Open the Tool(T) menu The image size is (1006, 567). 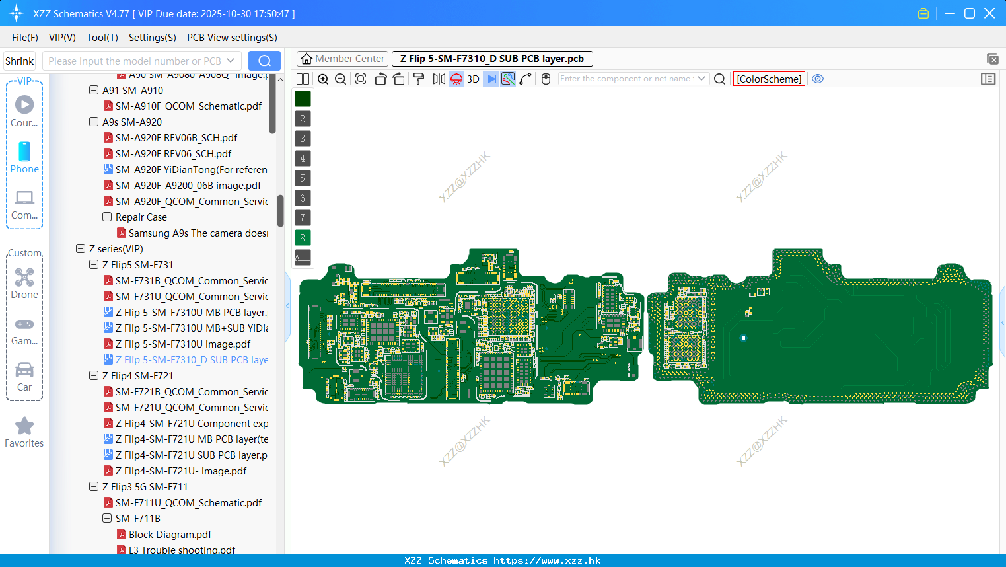[x=102, y=38]
